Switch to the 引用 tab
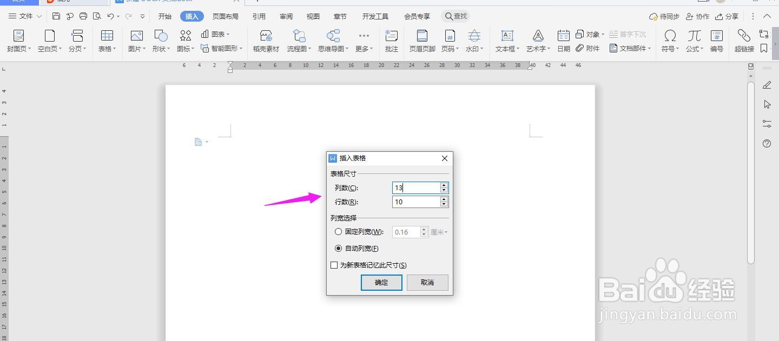This screenshot has width=779, height=341. [259, 17]
